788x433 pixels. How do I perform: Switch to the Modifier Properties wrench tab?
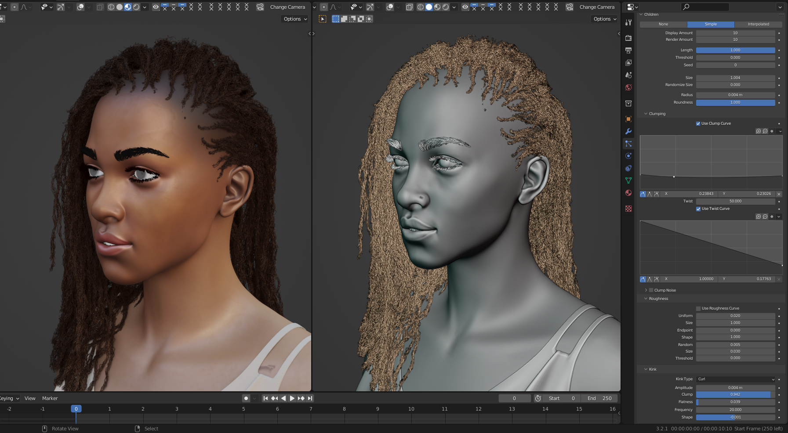(x=629, y=131)
